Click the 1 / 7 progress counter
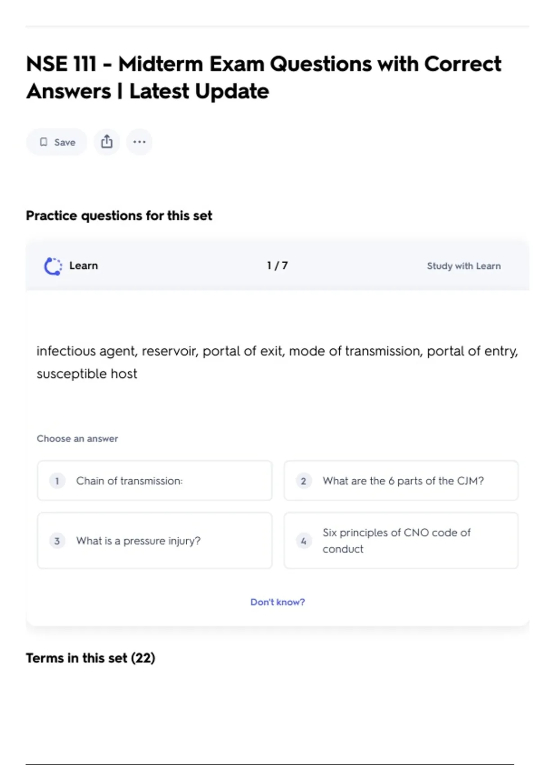Screen dimensions: 540x765 (277, 265)
